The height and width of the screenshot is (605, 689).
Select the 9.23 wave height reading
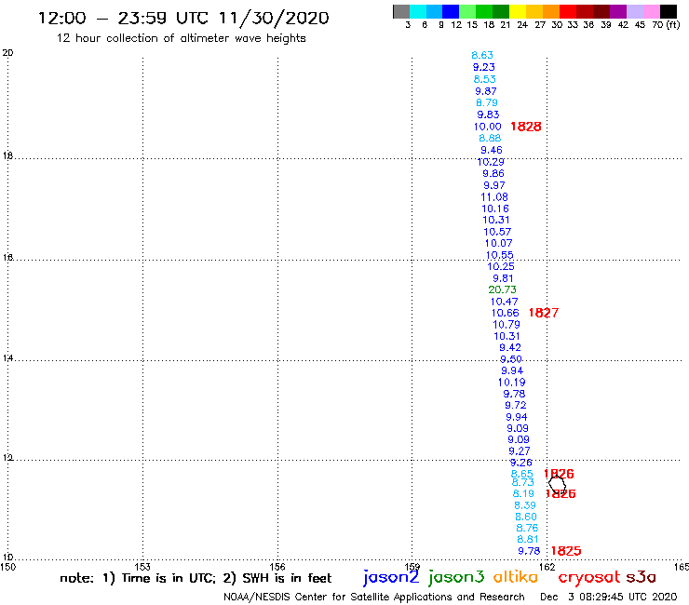484,67
